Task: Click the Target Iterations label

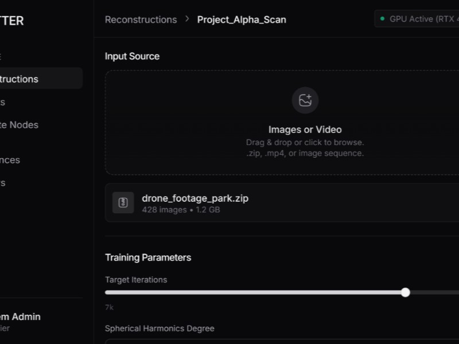Action: click(x=136, y=280)
